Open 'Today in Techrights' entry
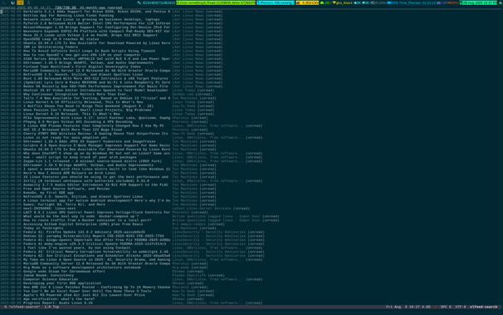Viewport: 503px width, 315px height. pyautogui.click(x=43, y=228)
